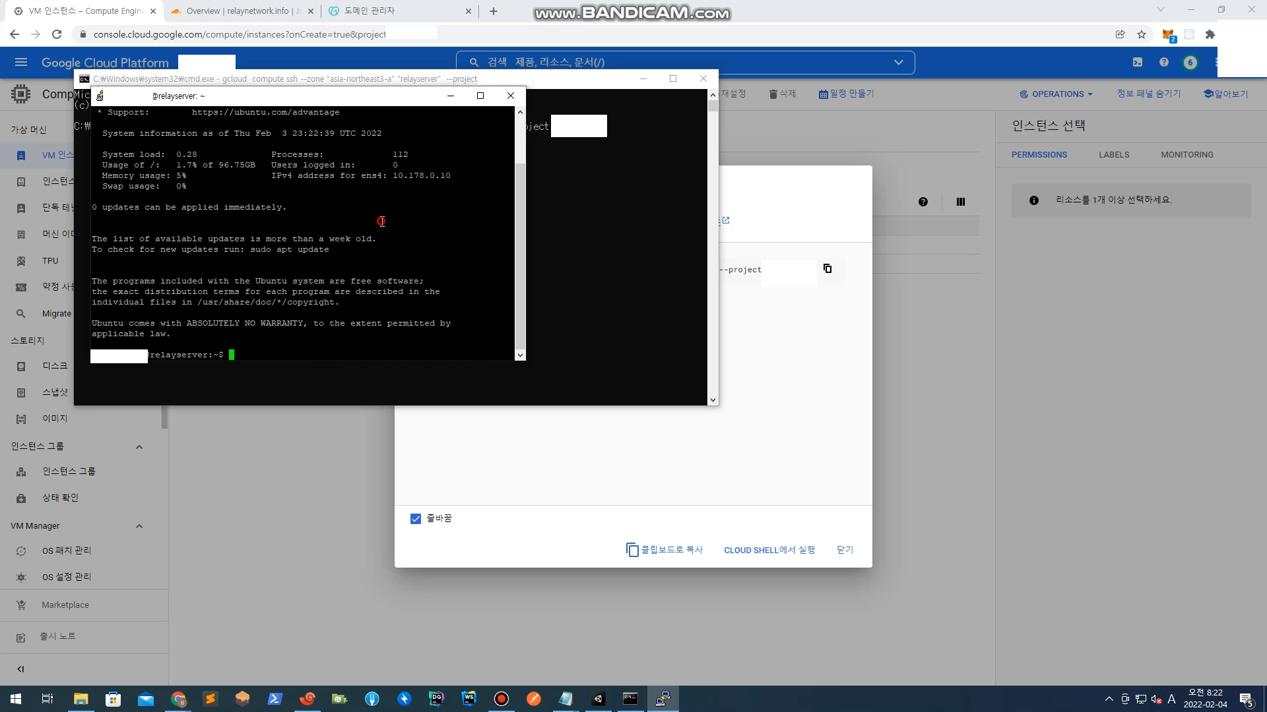Open the help question mark in header
The height and width of the screenshot is (712, 1267).
pos(1164,62)
